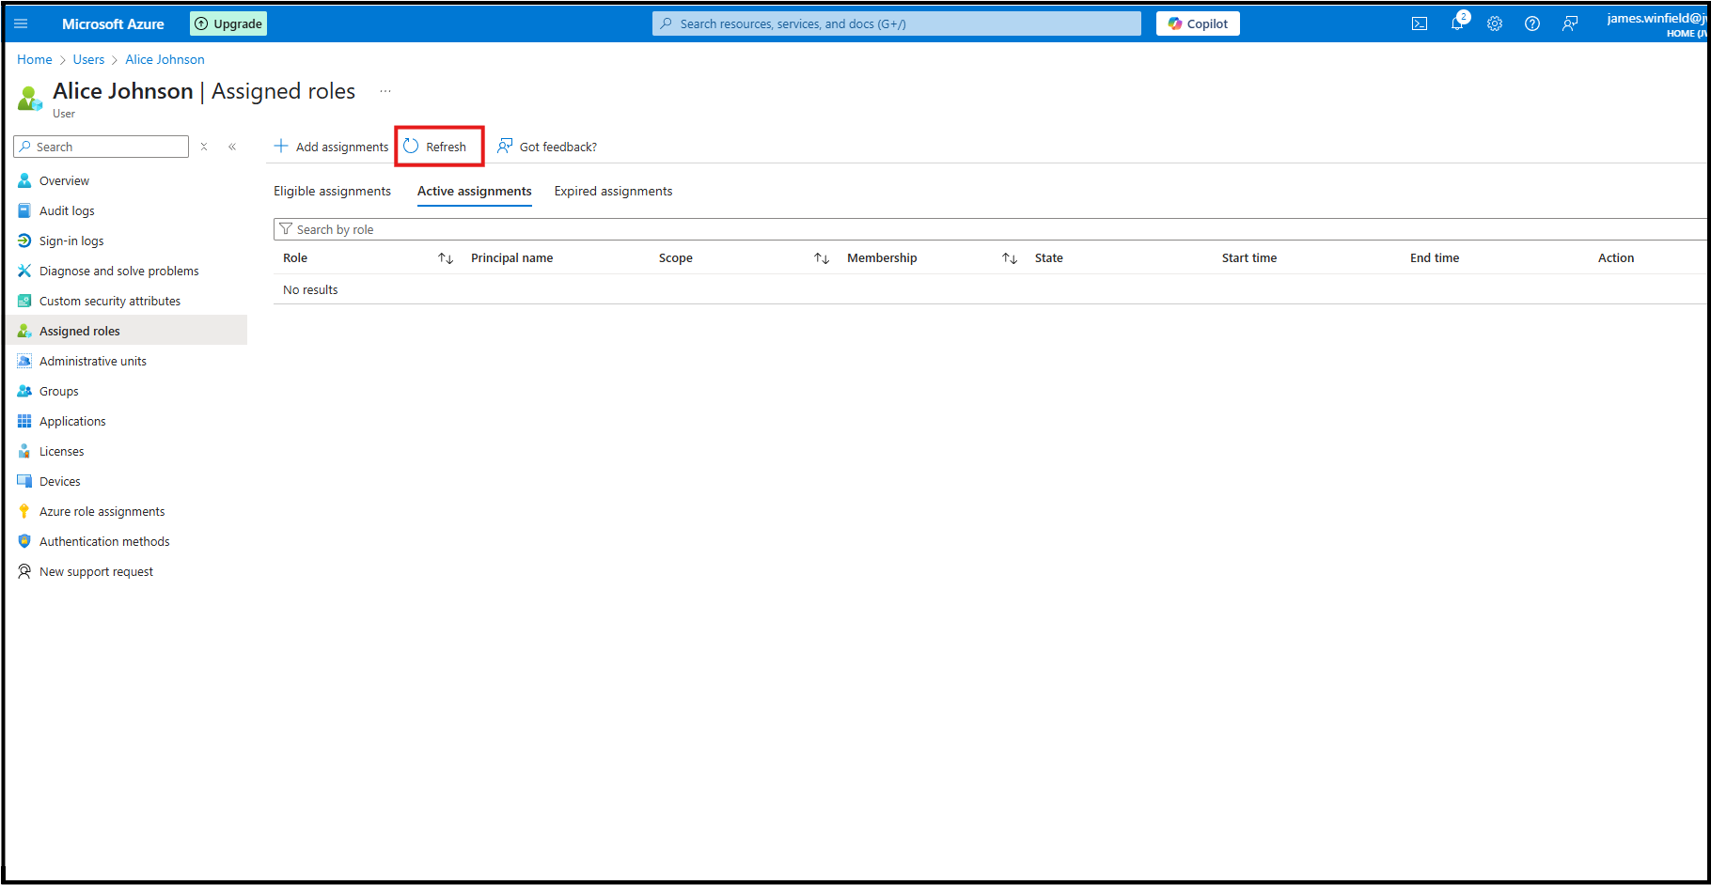Click the sidebar Search field
The image size is (1711, 885).
coord(102,147)
